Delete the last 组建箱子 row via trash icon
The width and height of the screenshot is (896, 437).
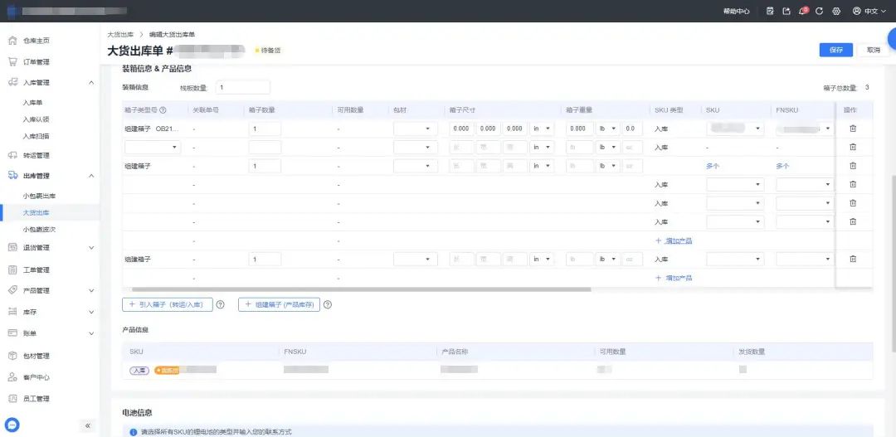point(853,259)
